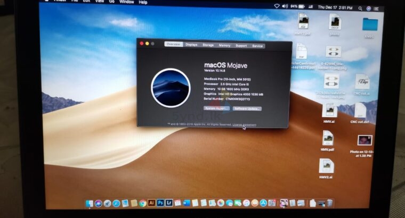Launch Google Chrome from the Dock
405x218 pixels.
click(143, 204)
